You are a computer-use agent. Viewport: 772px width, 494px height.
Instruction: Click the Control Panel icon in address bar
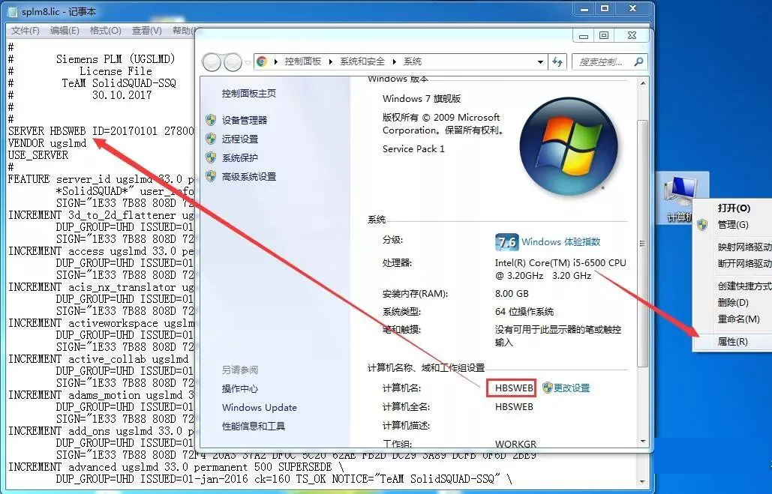262,61
